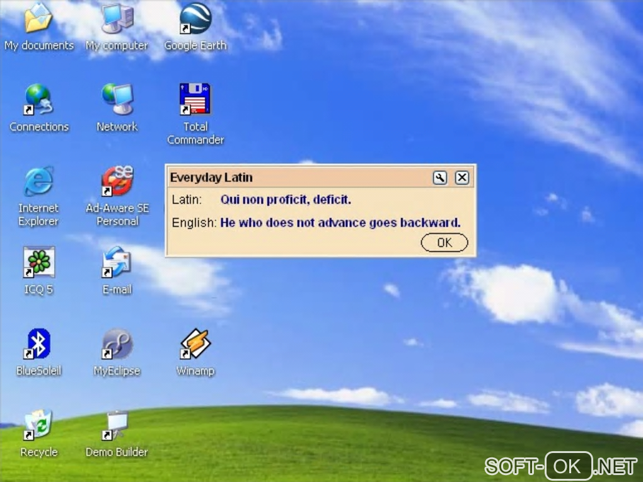Launch the Google Earth shortcut
Screen dimensions: 643x482
coord(195,18)
